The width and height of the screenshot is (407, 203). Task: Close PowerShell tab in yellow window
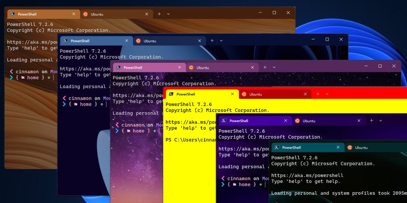pyautogui.click(x=232, y=94)
